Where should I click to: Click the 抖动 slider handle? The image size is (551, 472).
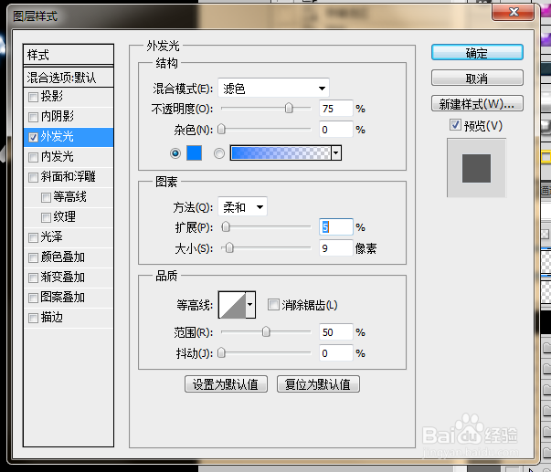[221, 352]
